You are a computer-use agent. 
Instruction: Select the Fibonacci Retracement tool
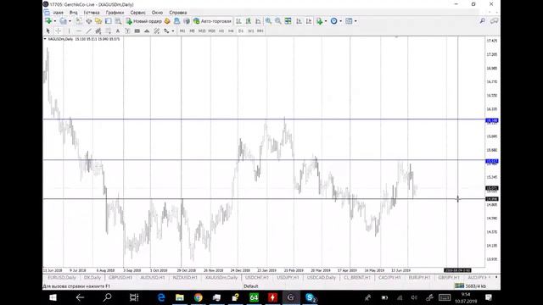[109, 30]
